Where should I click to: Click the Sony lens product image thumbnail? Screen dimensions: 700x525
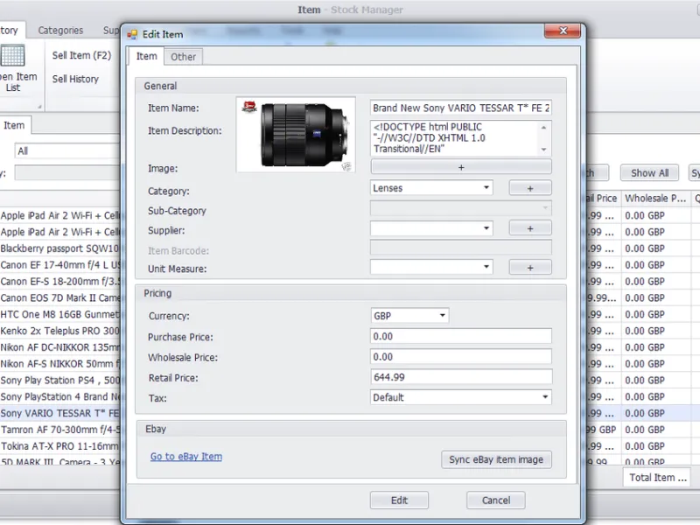[x=296, y=135]
